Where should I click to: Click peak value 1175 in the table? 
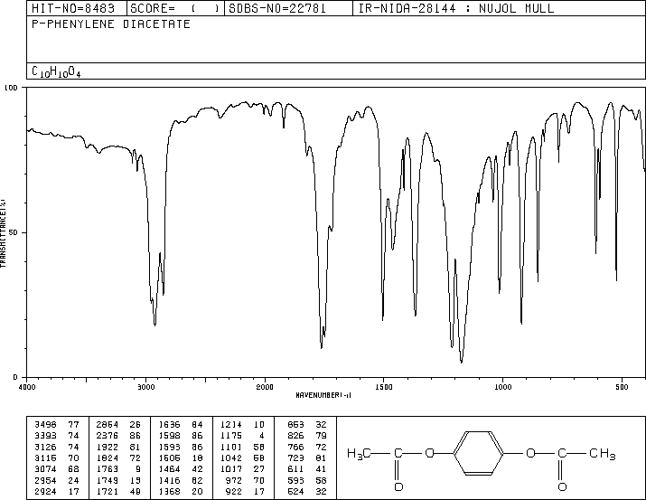[231, 435]
